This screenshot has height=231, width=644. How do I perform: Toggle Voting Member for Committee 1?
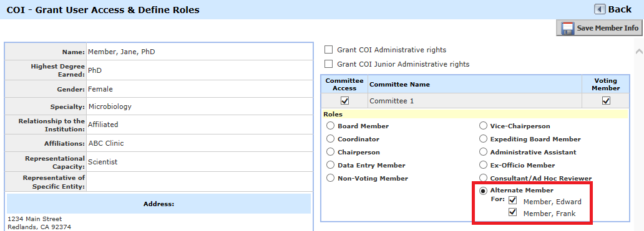click(x=606, y=101)
